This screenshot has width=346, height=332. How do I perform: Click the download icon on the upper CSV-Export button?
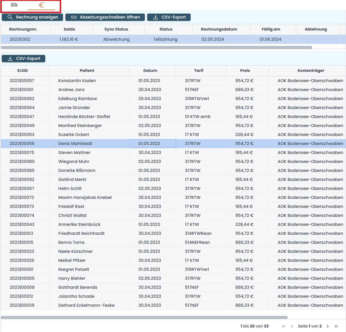[x=155, y=17]
